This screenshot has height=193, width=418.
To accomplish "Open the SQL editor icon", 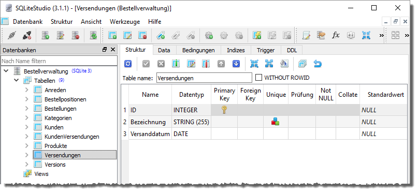I will click(306, 35).
